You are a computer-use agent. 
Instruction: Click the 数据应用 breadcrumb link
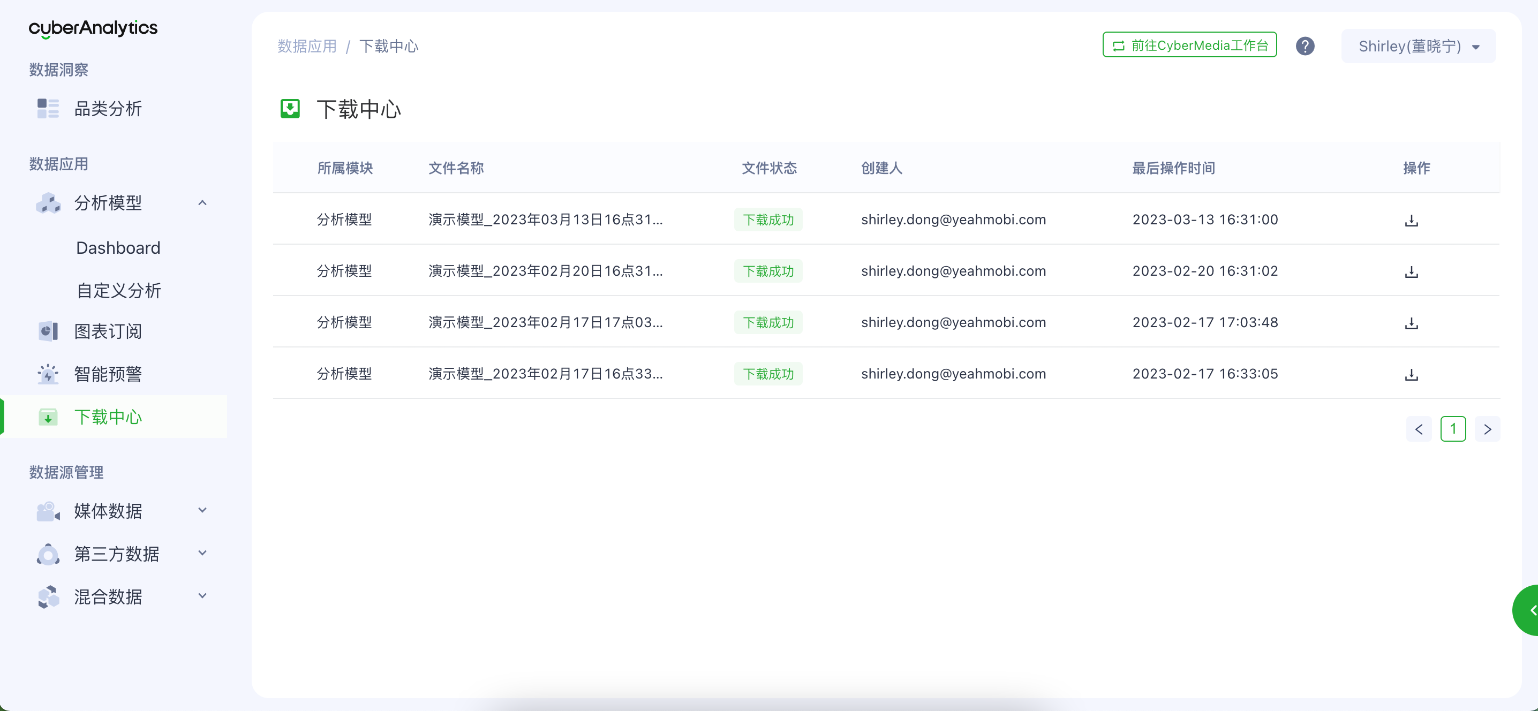(307, 46)
